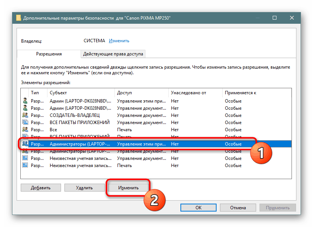Click the folder icon in the title bar
Viewport: 313px width, 227px height.
[18, 18]
